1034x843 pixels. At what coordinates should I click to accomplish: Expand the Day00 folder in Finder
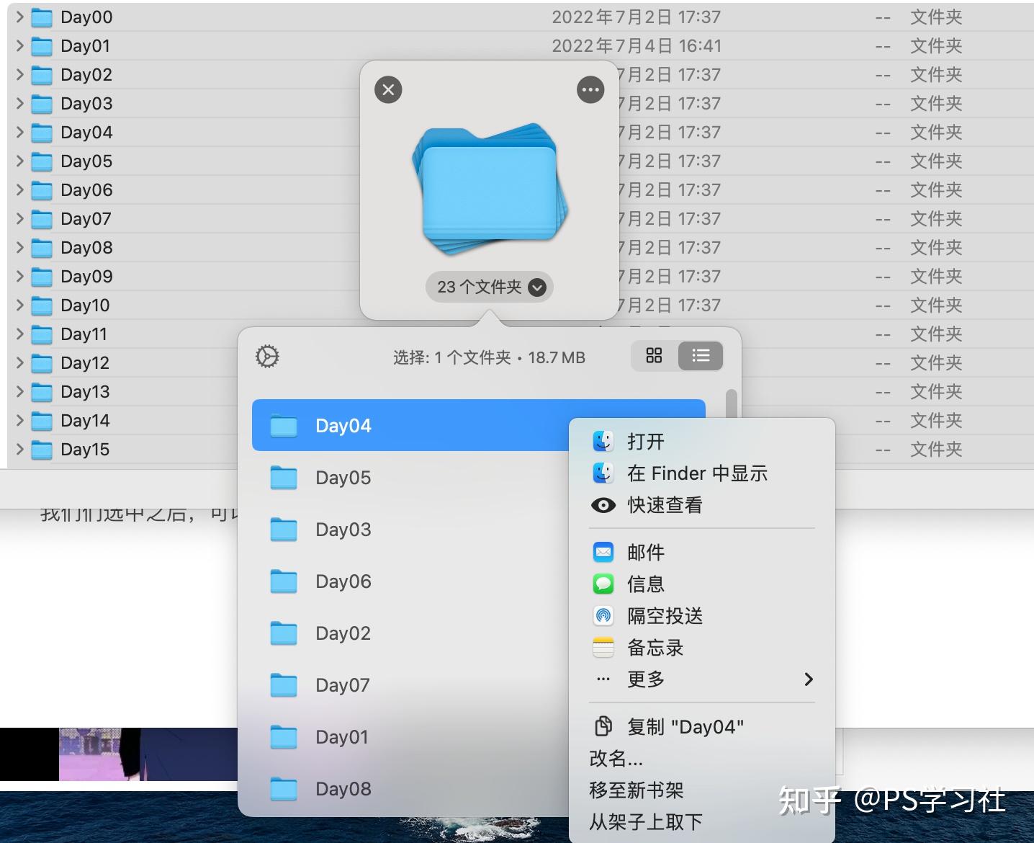pyautogui.click(x=20, y=17)
